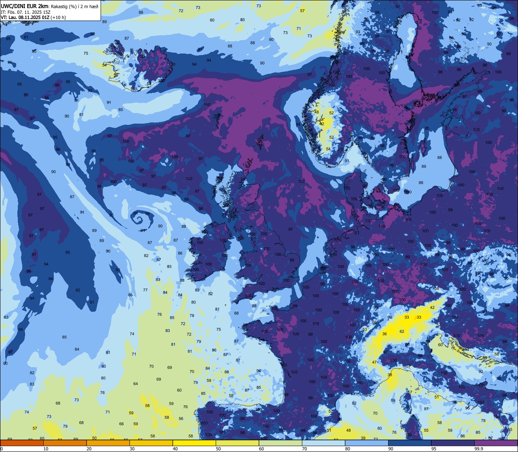Click the dark orange 0–10 legend swatch
Viewport: 518px width, 452px height.
point(22,443)
